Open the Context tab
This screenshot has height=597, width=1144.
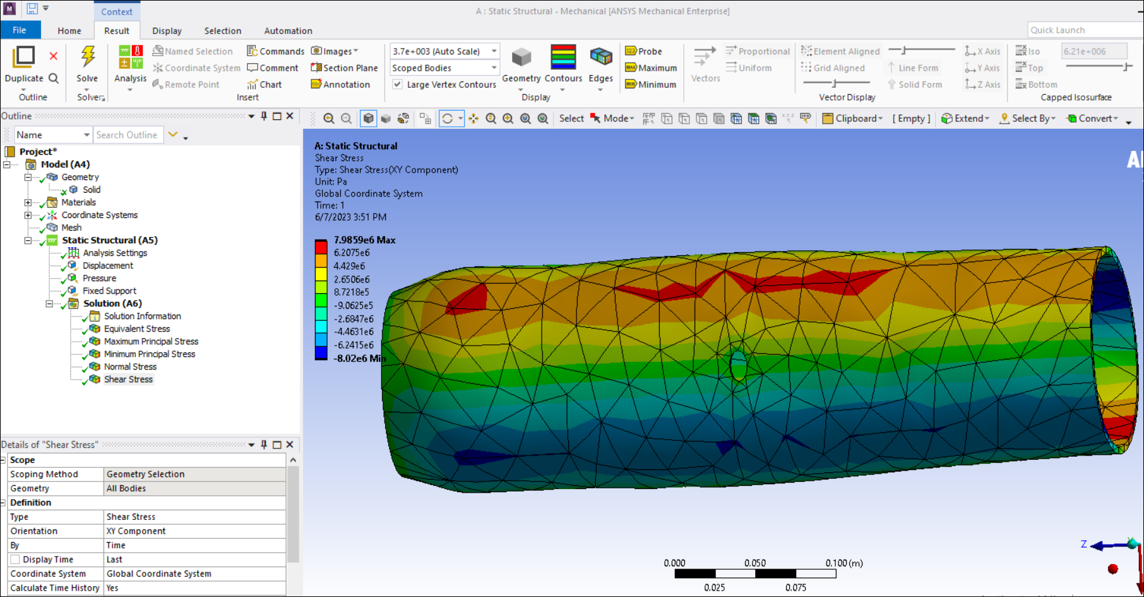click(x=117, y=11)
